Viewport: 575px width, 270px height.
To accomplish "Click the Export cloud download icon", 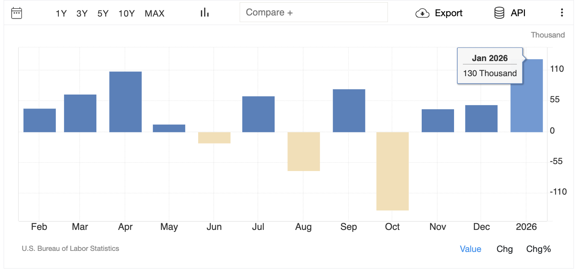I will coord(422,13).
